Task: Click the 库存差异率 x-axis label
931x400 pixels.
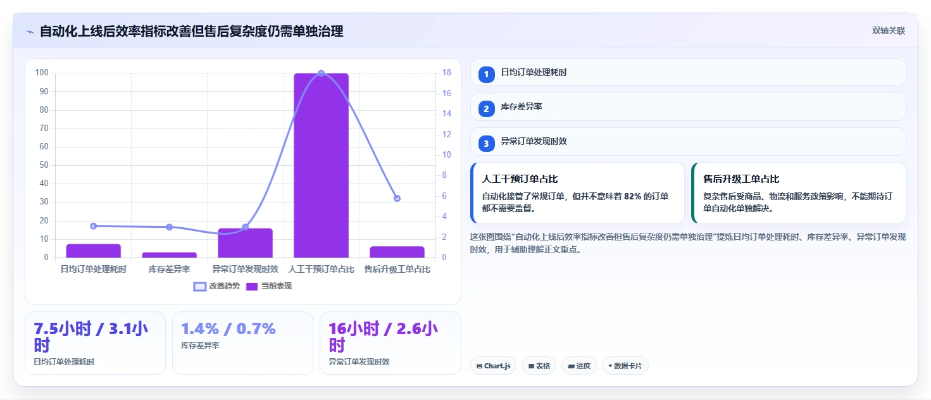Action: 169,269
